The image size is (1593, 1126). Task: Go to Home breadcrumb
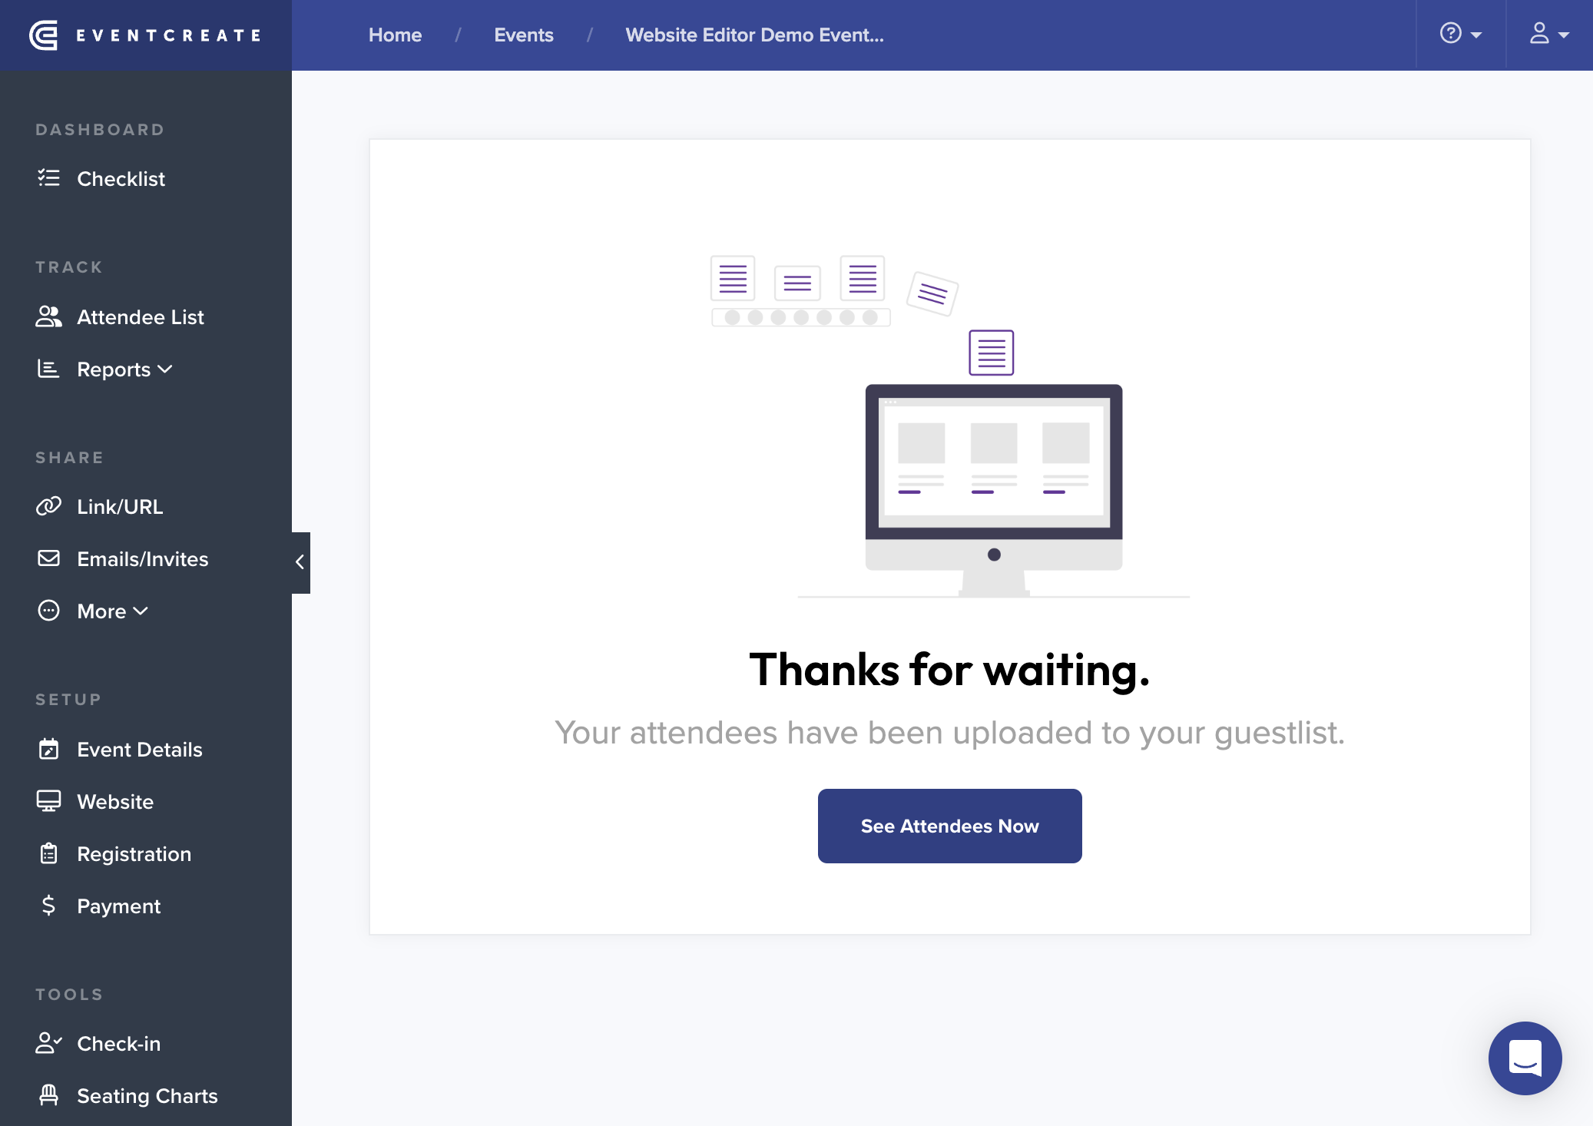[x=395, y=35]
